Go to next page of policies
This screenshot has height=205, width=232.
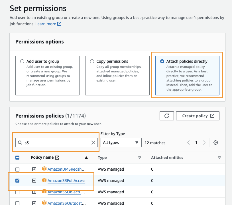(204, 143)
